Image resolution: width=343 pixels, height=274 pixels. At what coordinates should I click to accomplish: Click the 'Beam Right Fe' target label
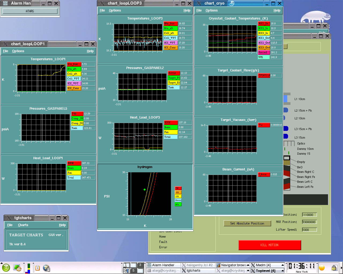pyautogui.click(x=306, y=177)
